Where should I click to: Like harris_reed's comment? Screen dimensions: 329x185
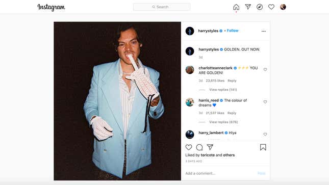(265, 102)
